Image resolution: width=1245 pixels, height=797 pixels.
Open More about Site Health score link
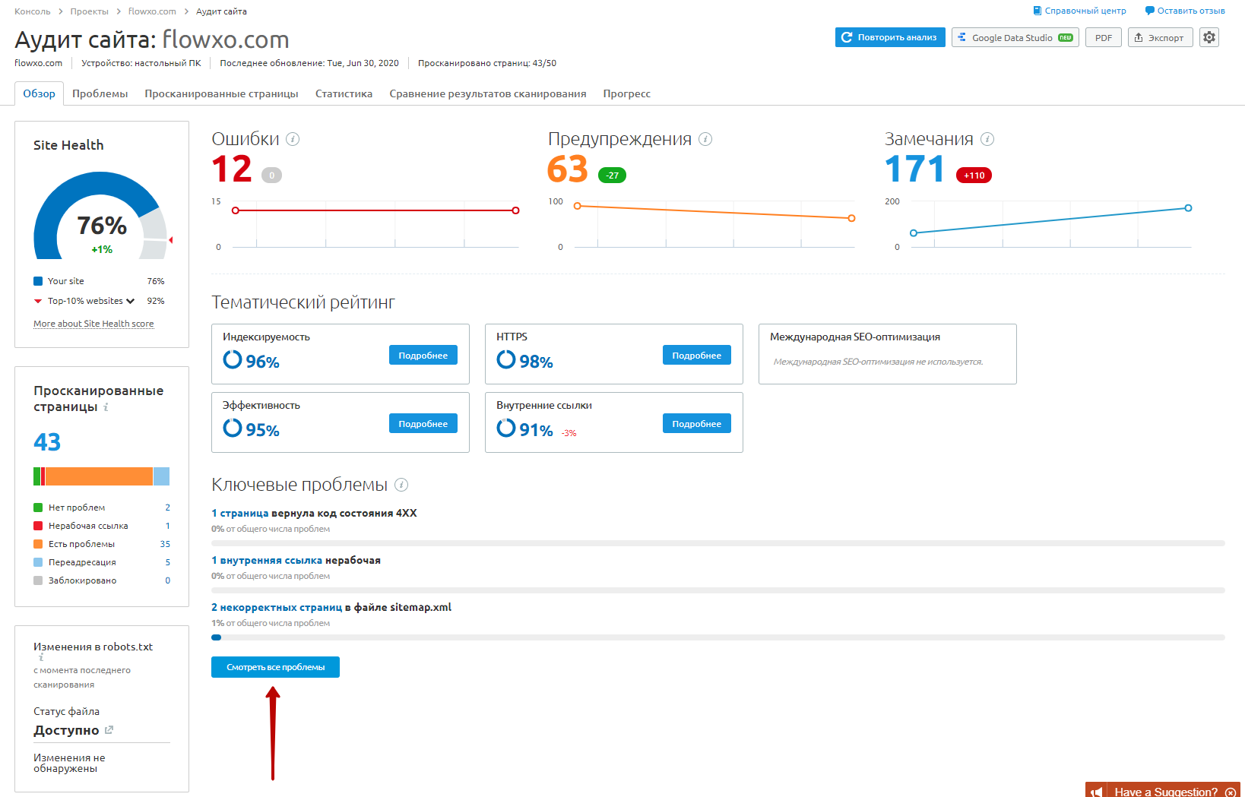point(93,324)
